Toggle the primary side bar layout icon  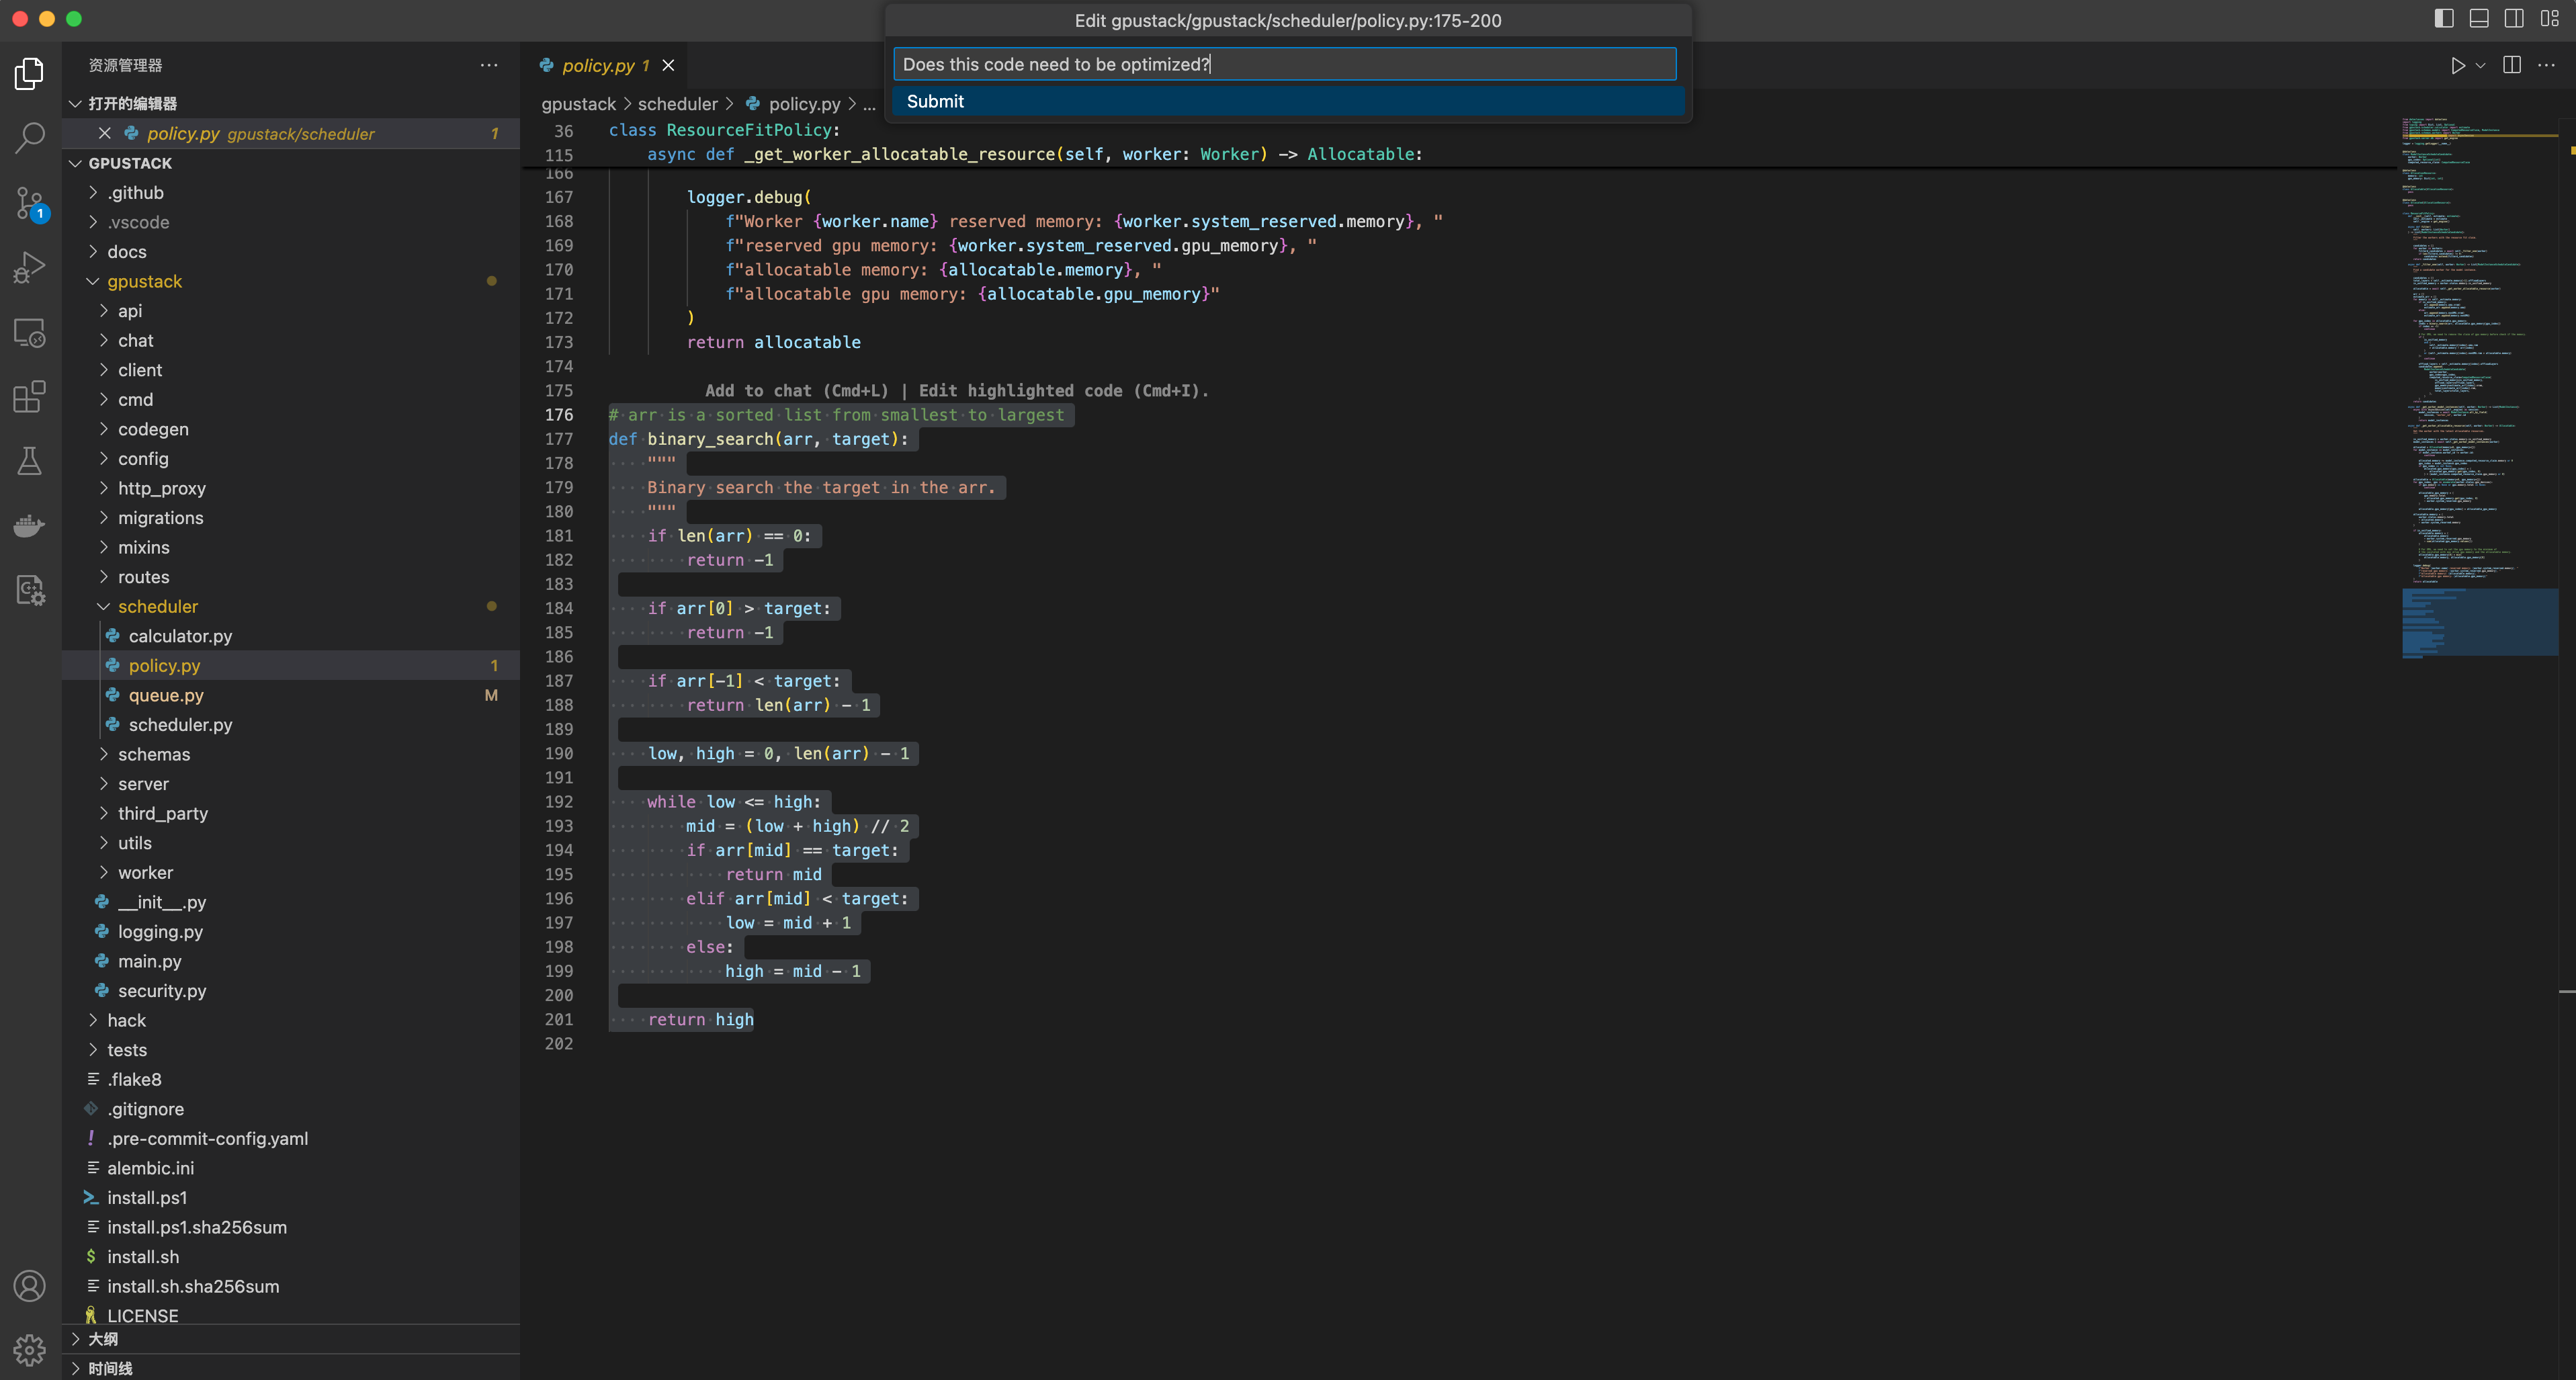[x=2444, y=19]
